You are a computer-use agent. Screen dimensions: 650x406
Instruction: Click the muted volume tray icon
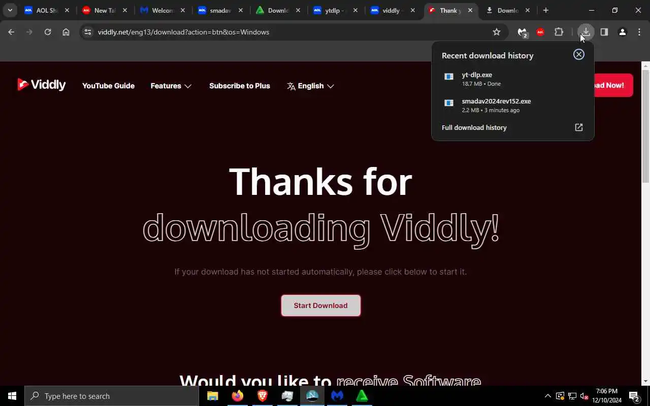(584, 396)
